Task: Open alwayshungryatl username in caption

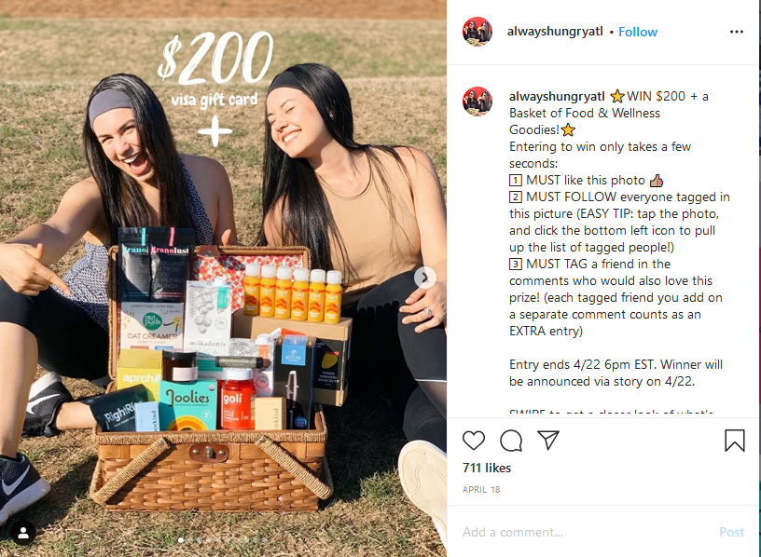Action: 557,97
